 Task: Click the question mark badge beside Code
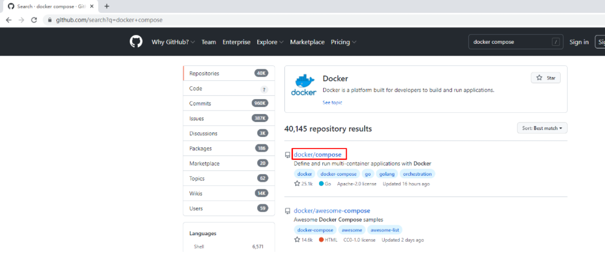click(264, 89)
